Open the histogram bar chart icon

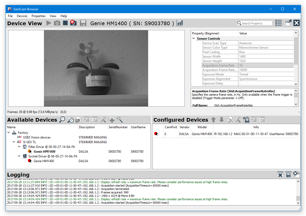coord(180,23)
